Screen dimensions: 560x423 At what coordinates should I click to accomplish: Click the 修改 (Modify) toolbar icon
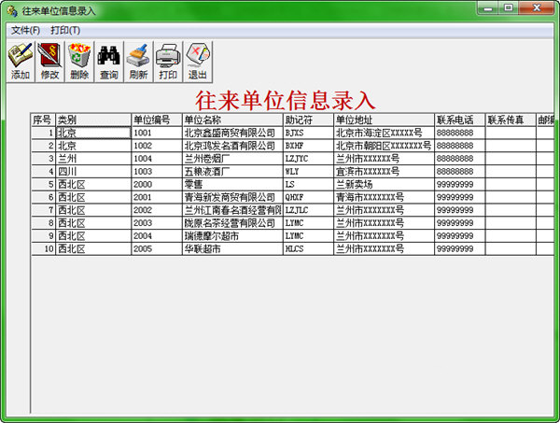point(49,62)
